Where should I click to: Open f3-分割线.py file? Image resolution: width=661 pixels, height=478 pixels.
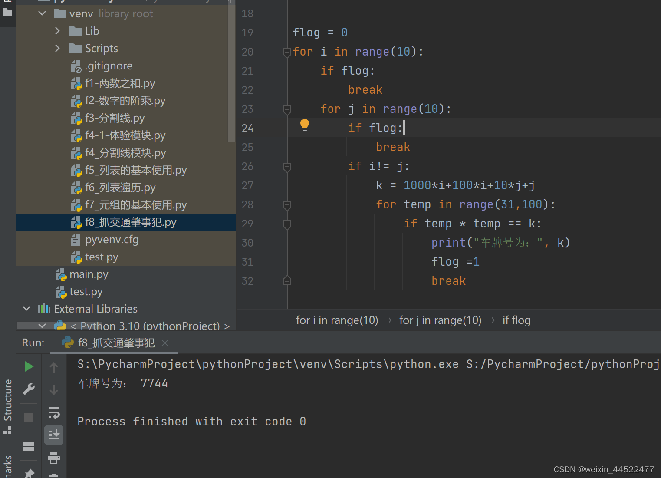click(115, 118)
